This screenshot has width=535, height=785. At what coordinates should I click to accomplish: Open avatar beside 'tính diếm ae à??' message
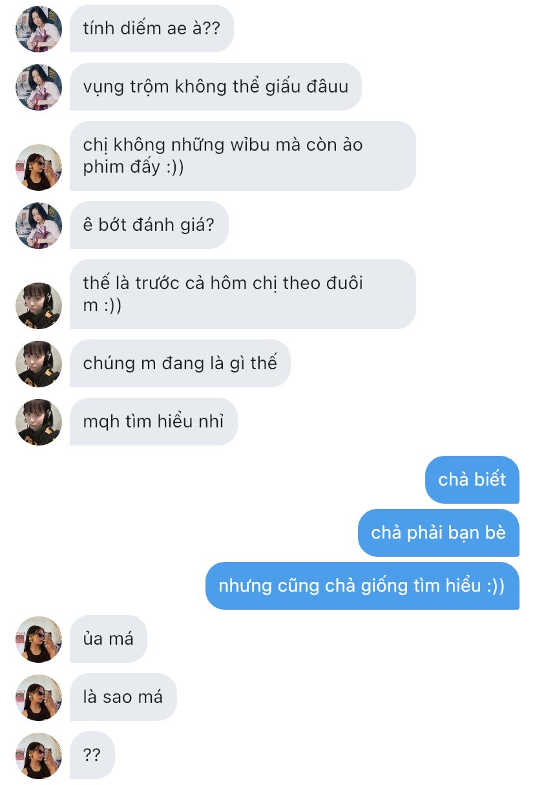38,29
